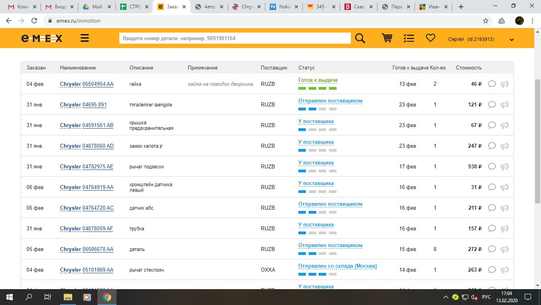The width and height of the screenshot is (541, 305).
Task: Click megaphone icon for 04878060 AD
Action: click(x=505, y=146)
